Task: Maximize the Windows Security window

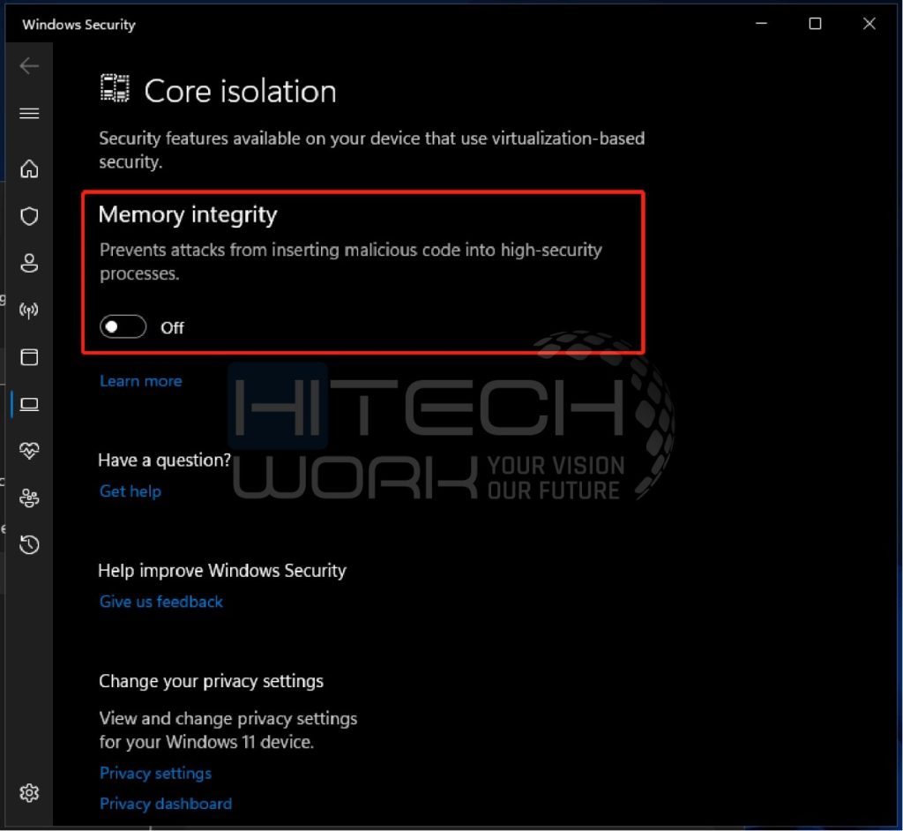Action: click(x=815, y=24)
